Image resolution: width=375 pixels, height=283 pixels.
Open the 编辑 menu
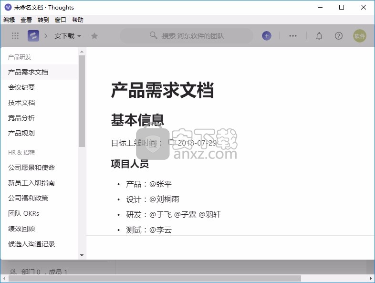point(9,20)
